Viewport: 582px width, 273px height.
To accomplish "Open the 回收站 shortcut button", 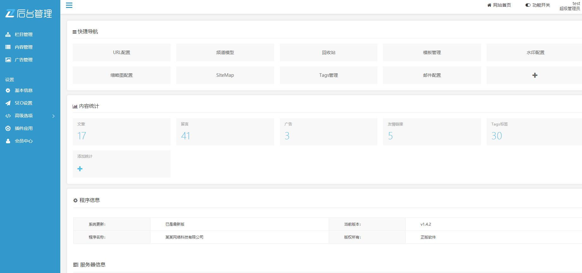I will [328, 52].
